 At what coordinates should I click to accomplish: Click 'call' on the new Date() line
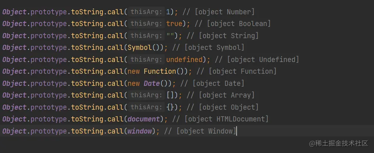click(x=115, y=83)
